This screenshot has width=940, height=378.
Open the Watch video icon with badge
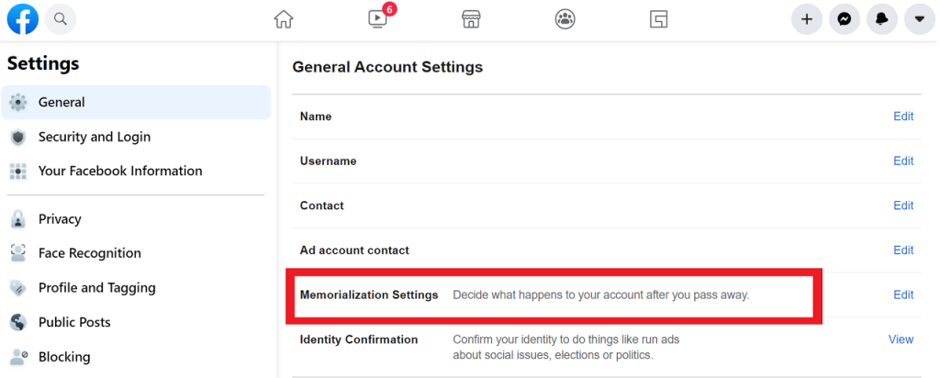coord(377,18)
